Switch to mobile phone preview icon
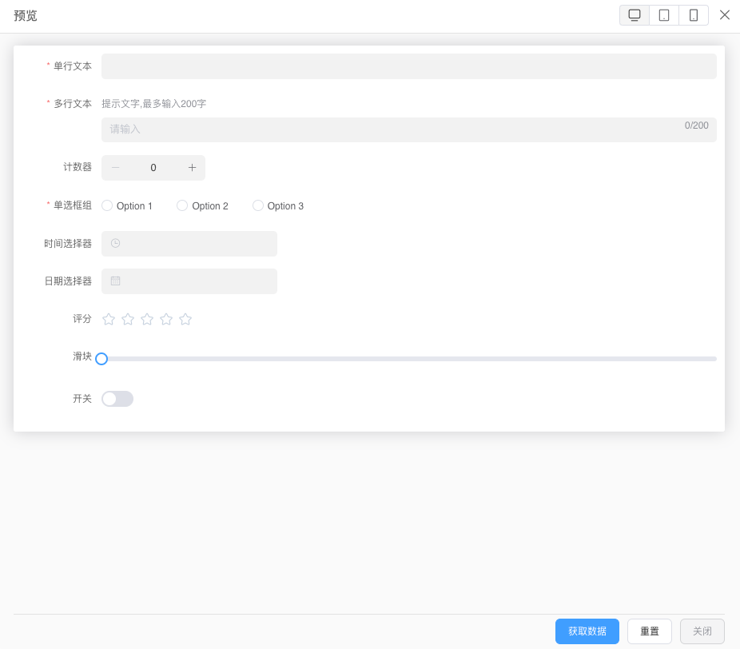740x649 pixels. pos(694,15)
